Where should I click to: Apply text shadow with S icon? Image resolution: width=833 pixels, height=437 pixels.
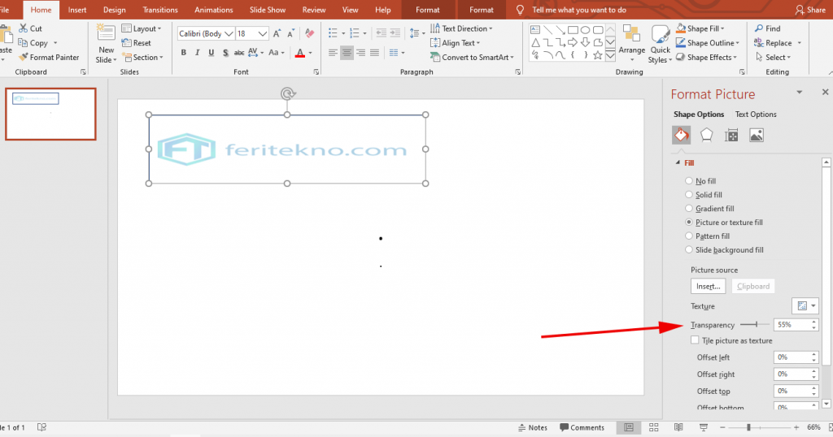coord(225,53)
